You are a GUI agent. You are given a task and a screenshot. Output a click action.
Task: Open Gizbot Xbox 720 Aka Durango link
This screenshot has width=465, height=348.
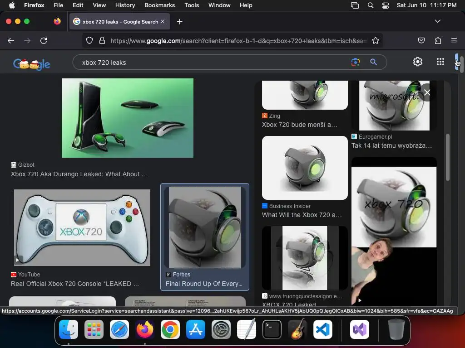(79, 174)
